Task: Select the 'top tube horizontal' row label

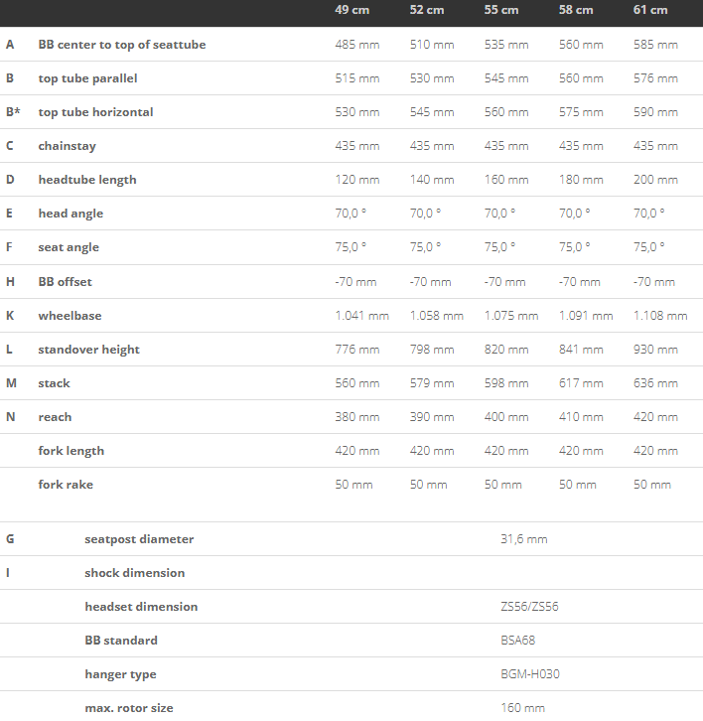Action: [x=95, y=112]
